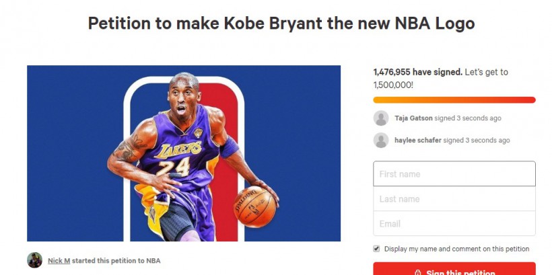The image size is (552, 275).
Task: Toggle the 'Display my name and comment' checkbox
Action: 377,249
